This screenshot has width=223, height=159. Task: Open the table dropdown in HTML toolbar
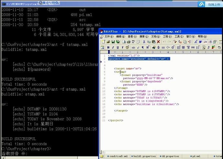(179, 48)
